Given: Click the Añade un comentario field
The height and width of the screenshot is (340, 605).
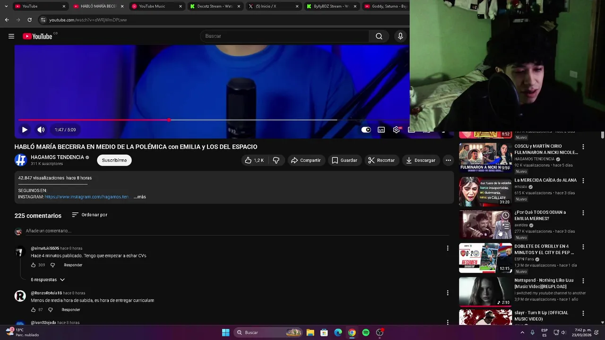Looking at the screenshot, I should 236,231.
